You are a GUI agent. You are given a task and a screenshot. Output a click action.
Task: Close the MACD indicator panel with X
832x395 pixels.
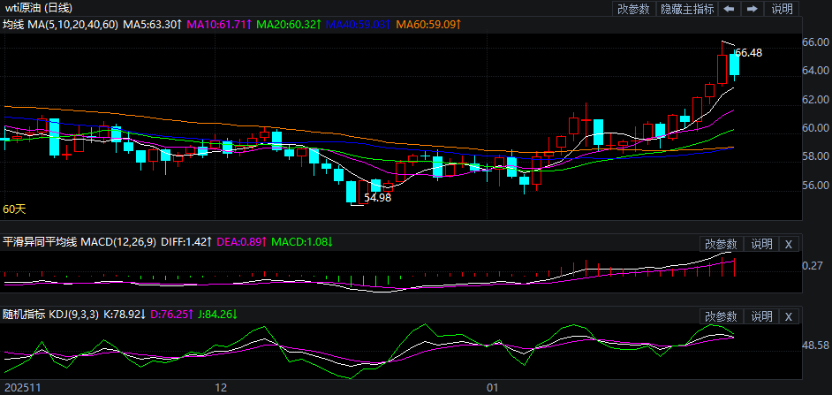[789, 244]
